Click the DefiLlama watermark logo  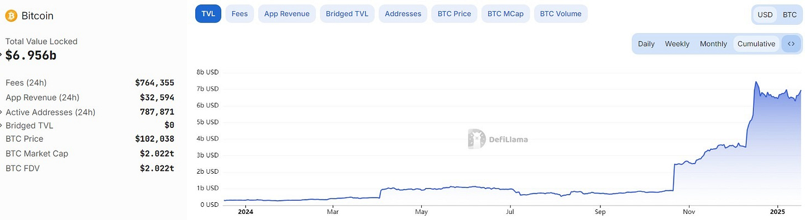[498, 139]
